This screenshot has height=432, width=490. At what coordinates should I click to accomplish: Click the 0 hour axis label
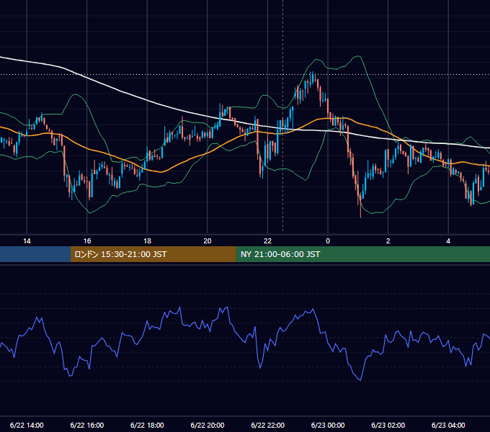click(x=328, y=241)
